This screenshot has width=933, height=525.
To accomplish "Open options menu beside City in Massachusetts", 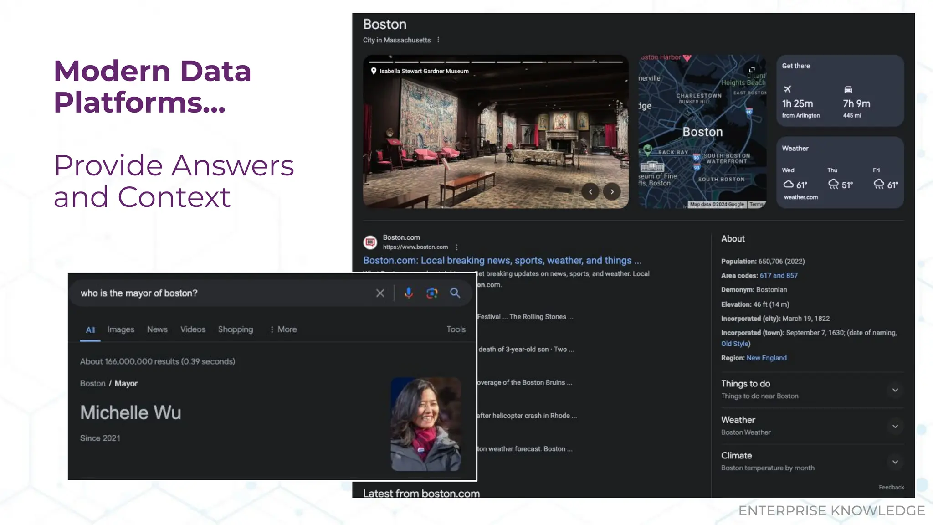I will (438, 40).
